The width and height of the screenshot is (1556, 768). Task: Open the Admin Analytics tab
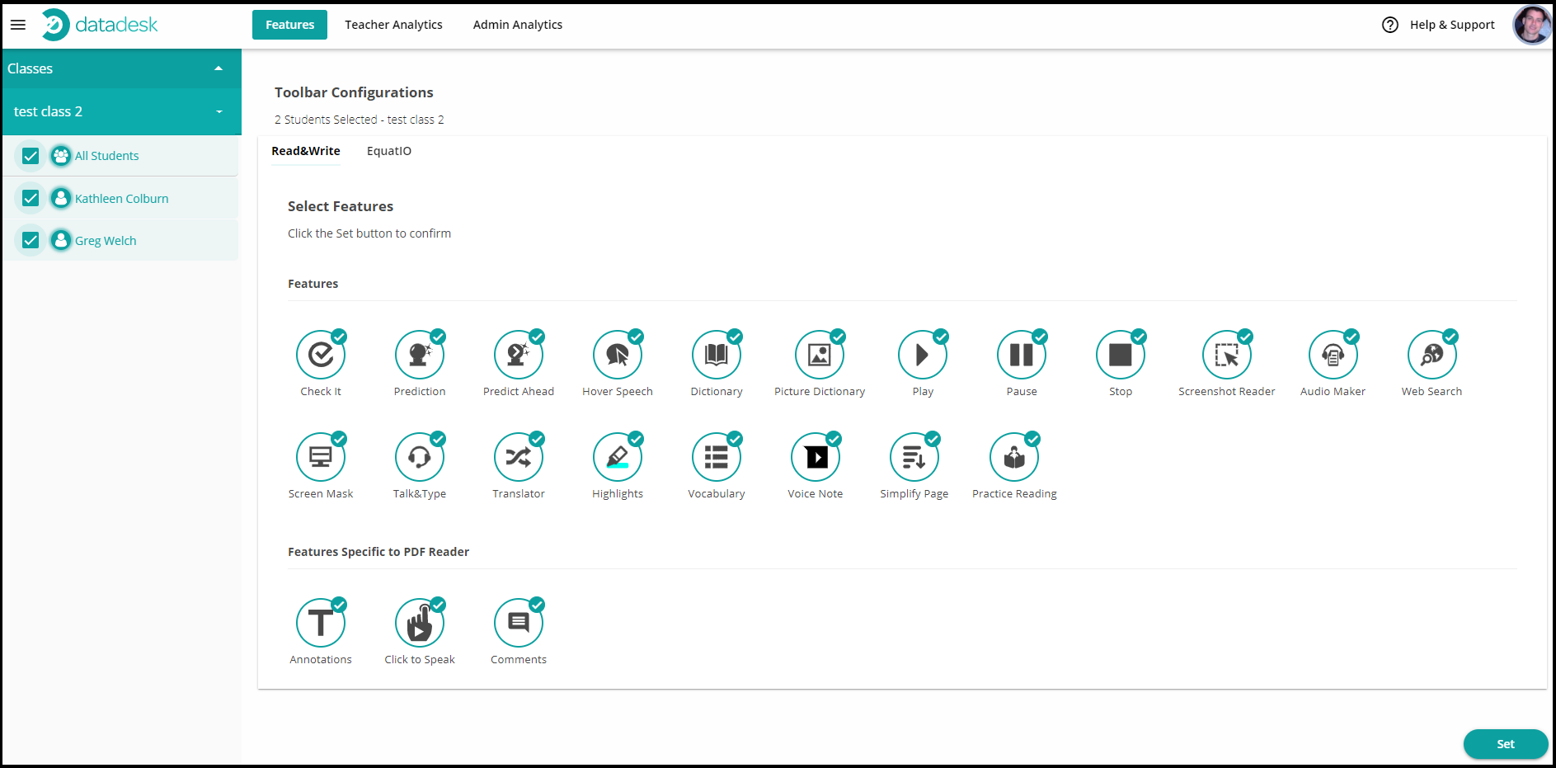(x=518, y=25)
